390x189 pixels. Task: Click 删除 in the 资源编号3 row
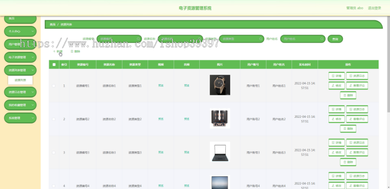[x=348, y=162]
